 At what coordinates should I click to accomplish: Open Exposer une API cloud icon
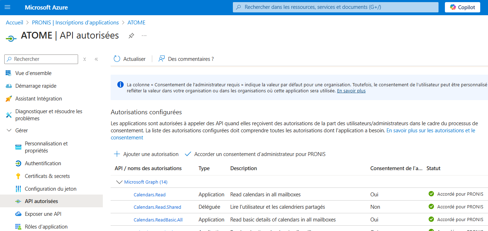18,214
